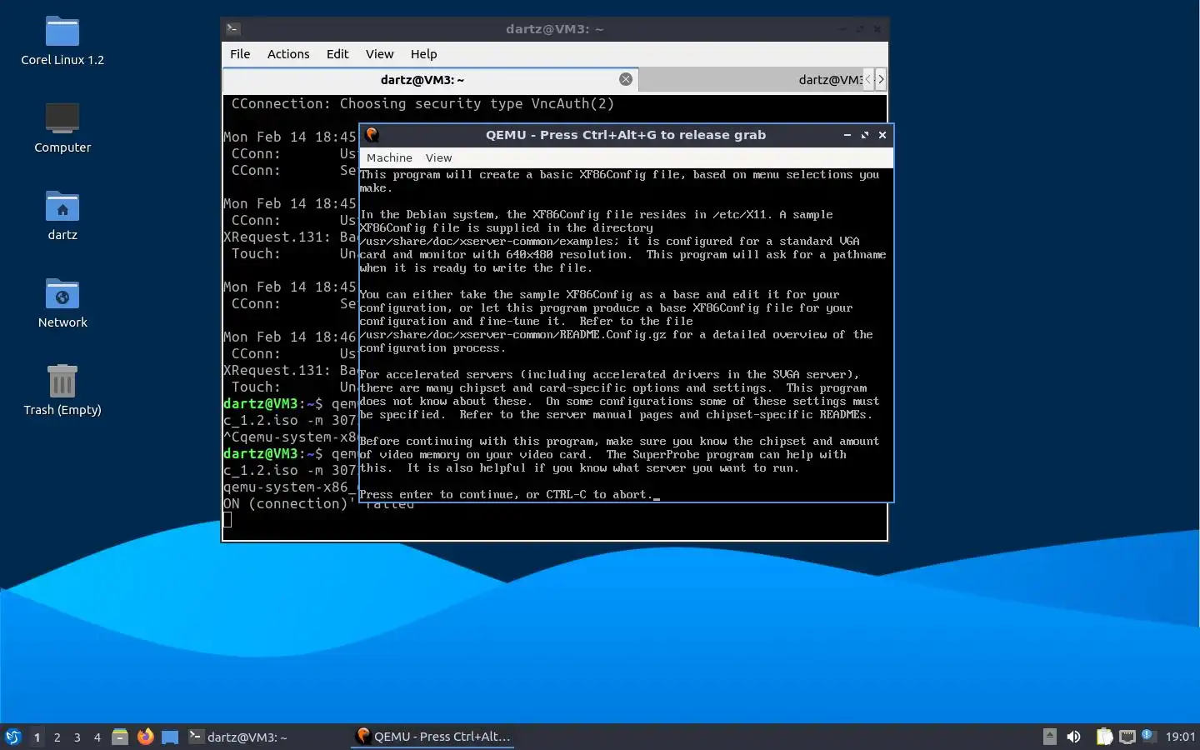The image size is (1200, 750).
Task: Open the terminal's View menu
Action: click(x=379, y=54)
